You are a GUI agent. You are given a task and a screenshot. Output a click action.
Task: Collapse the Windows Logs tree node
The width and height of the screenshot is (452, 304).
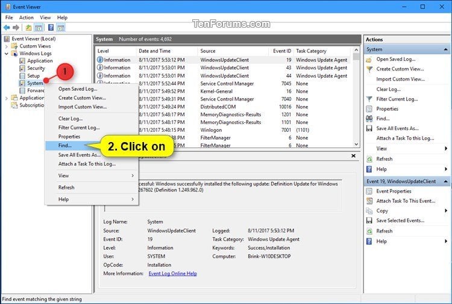pos(7,54)
